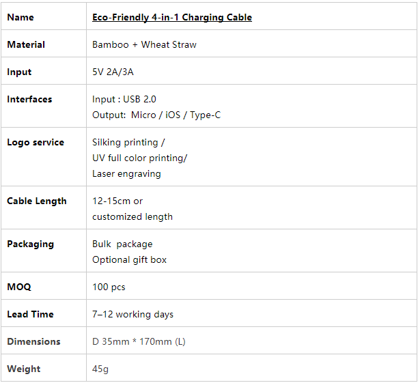This screenshot has width=418, height=383.
Task: Click the 12-15cm or text
Action: point(117,201)
